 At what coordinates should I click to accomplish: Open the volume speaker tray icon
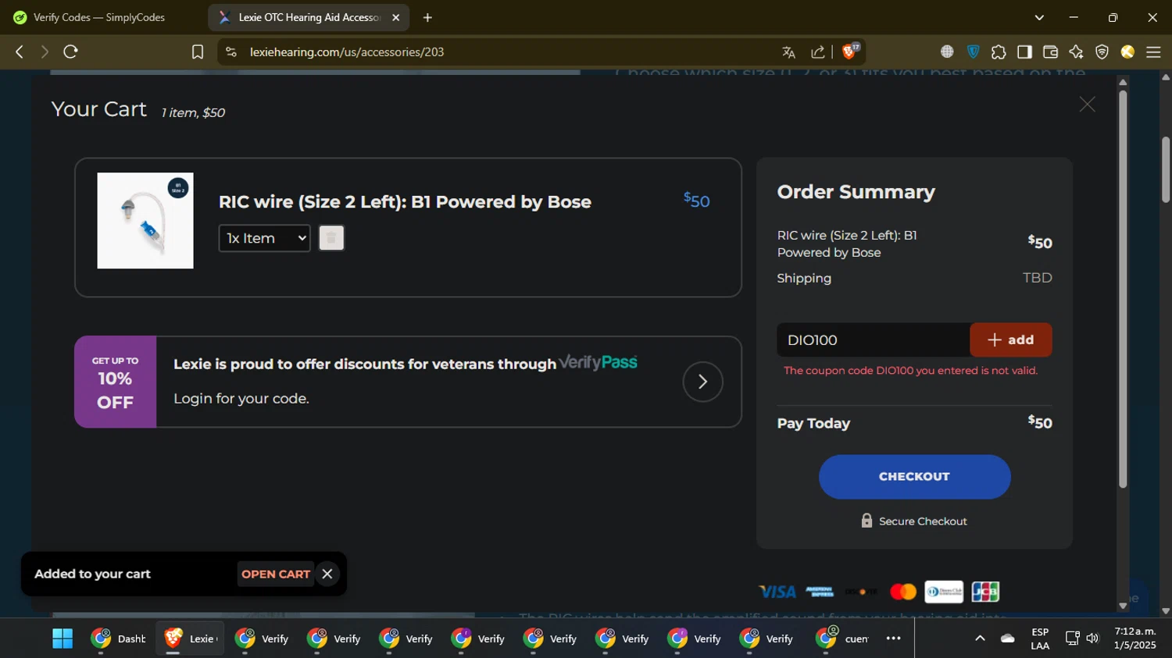tap(1093, 638)
